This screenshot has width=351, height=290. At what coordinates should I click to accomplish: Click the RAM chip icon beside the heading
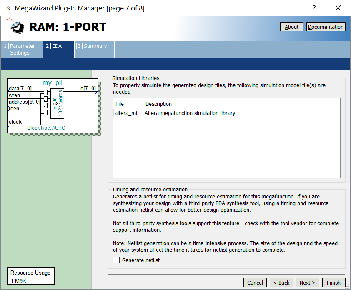[x=16, y=26]
